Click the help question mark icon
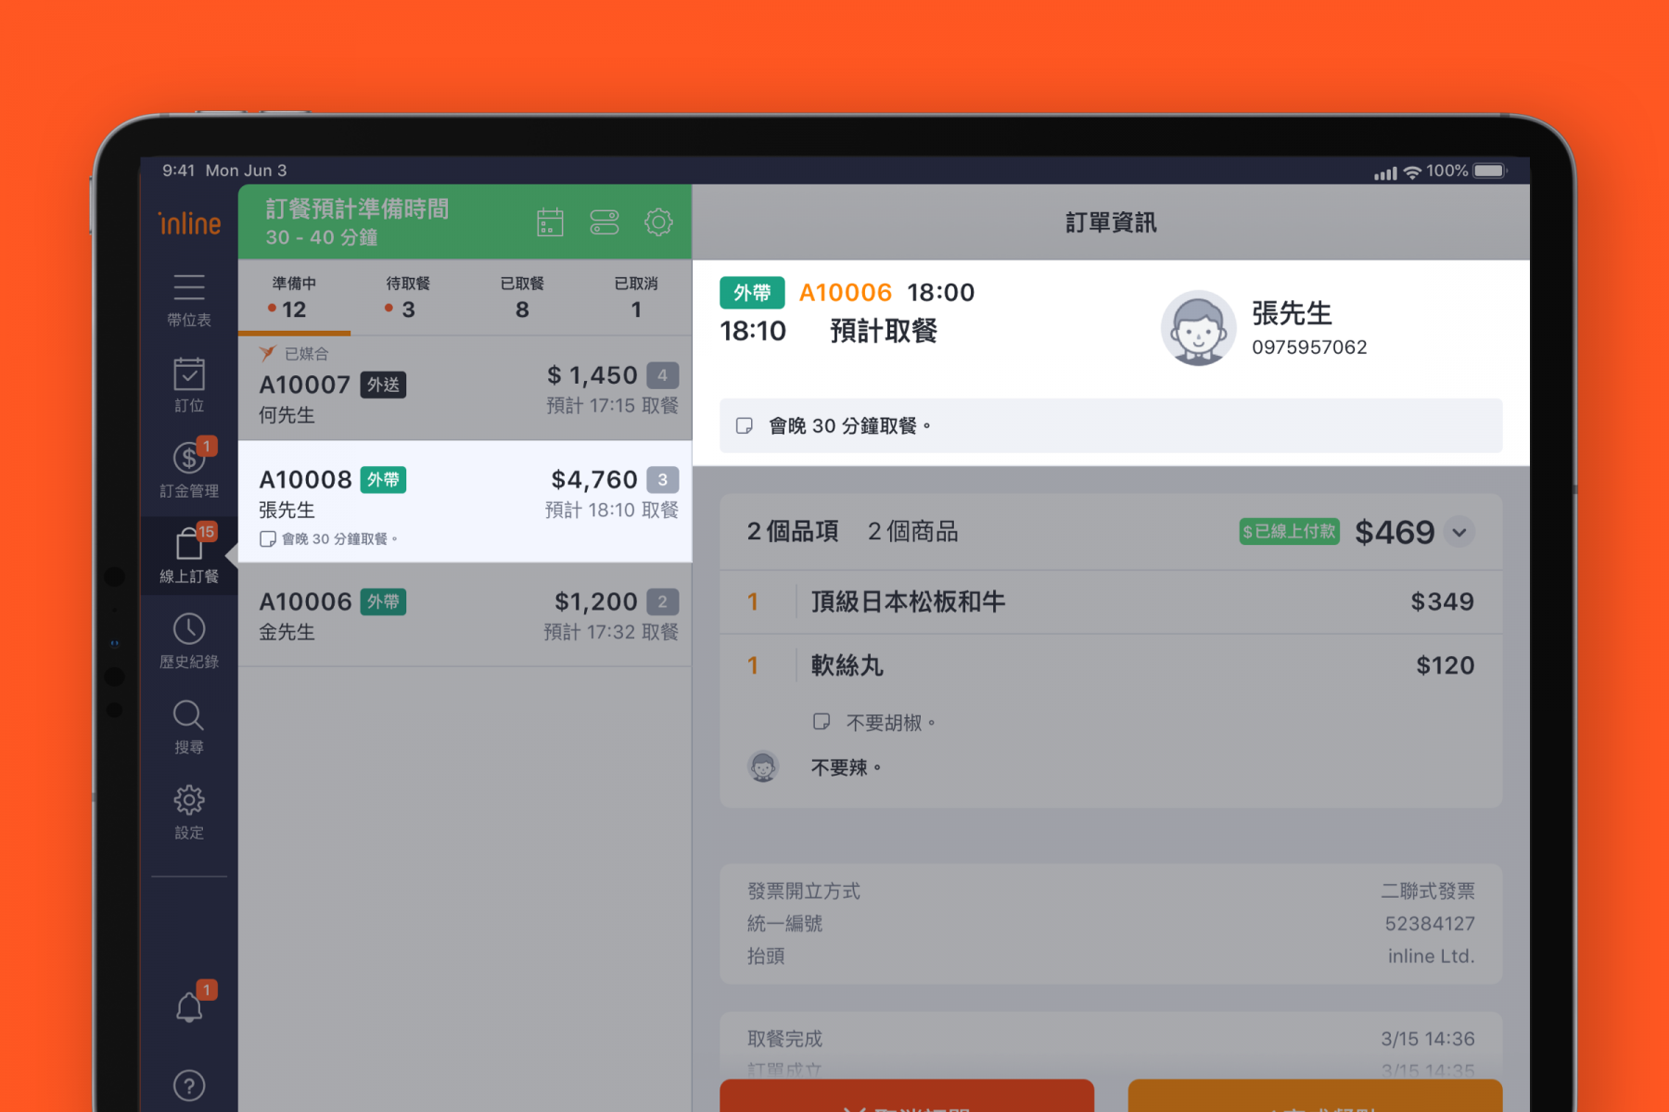 pos(189,1085)
